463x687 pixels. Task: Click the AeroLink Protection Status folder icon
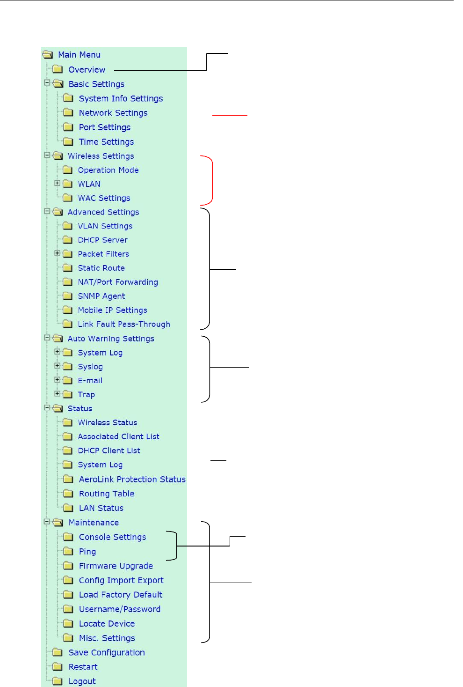point(68,479)
